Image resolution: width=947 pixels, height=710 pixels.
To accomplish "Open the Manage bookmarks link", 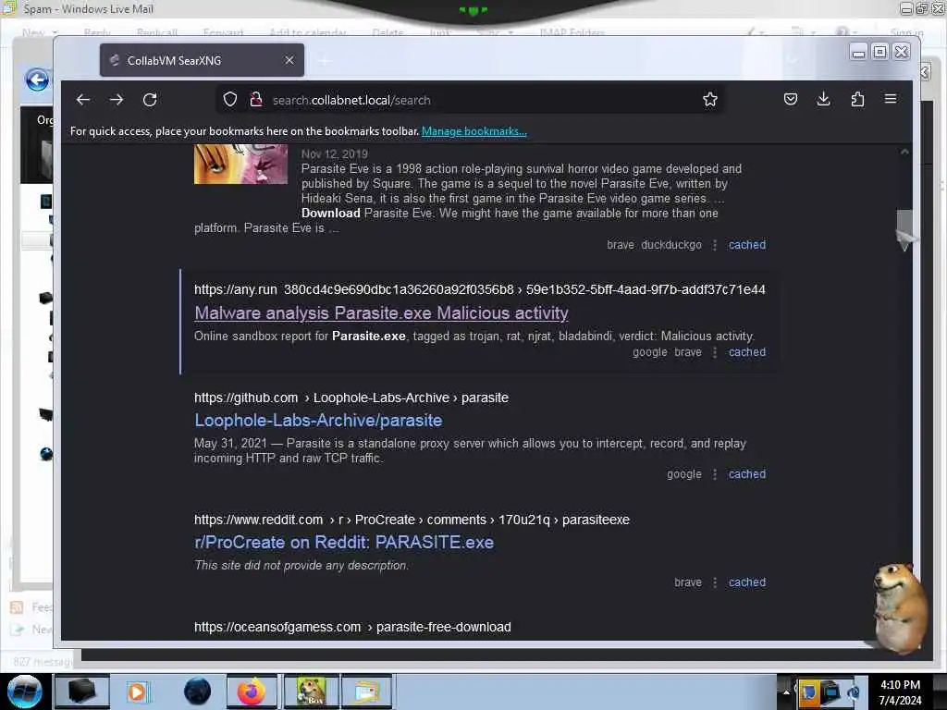I will 474,131.
